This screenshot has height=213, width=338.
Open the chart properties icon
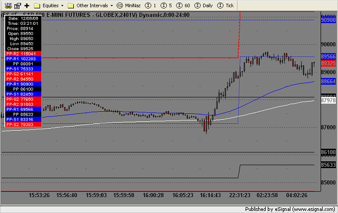[17, 6]
